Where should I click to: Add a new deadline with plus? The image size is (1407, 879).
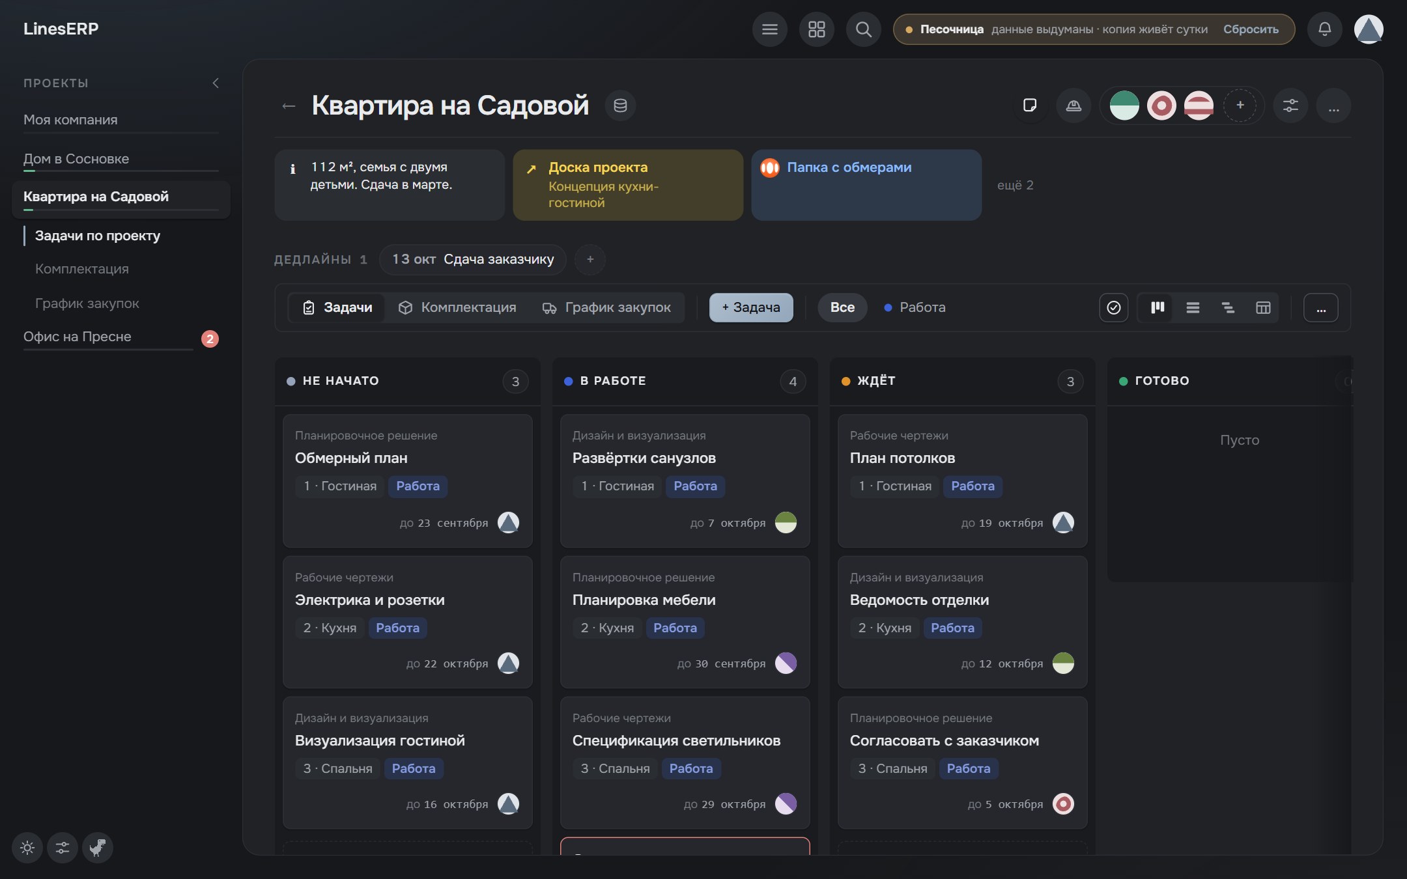[590, 260]
